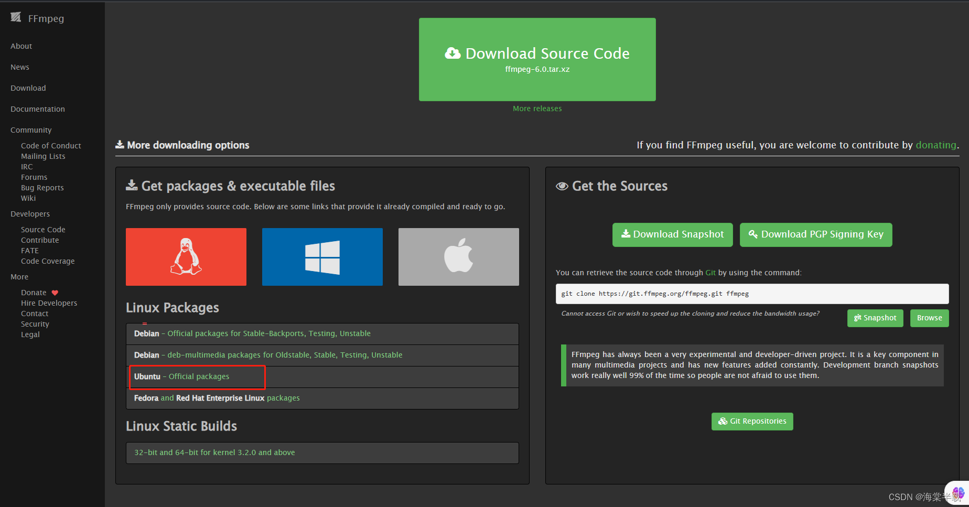The width and height of the screenshot is (969, 507).
Task: Click the FFmpeg logo icon
Action: pos(16,17)
